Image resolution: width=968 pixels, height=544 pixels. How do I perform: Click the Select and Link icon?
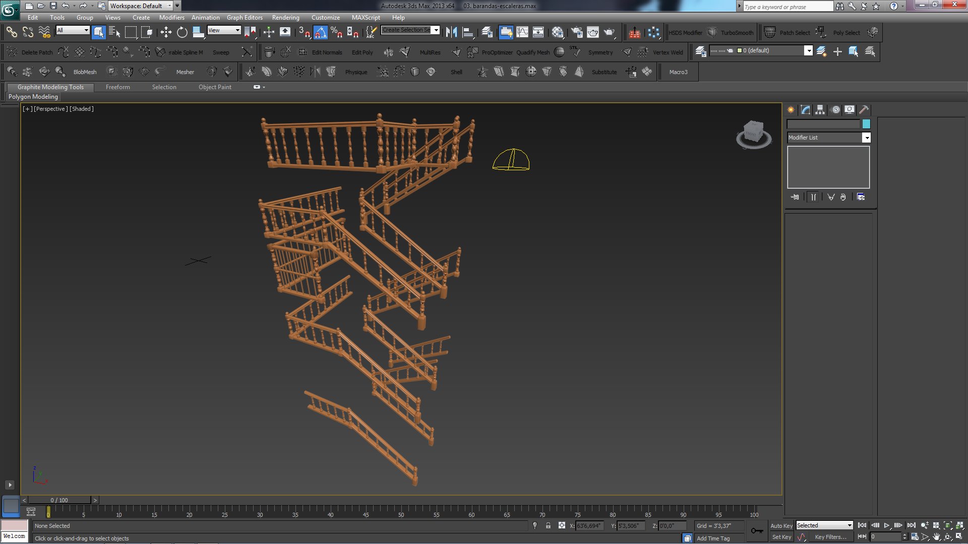tap(11, 32)
